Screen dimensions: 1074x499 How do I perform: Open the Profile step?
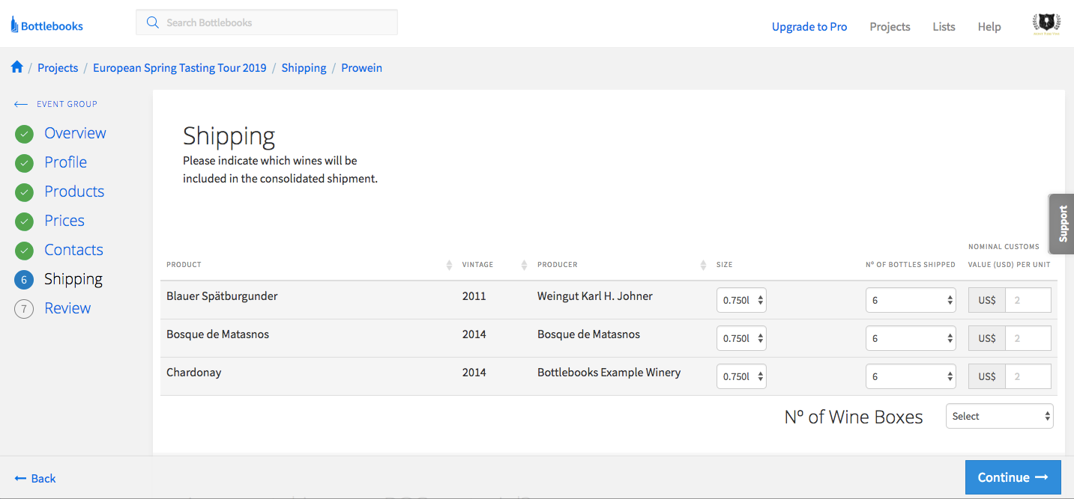[65, 162]
